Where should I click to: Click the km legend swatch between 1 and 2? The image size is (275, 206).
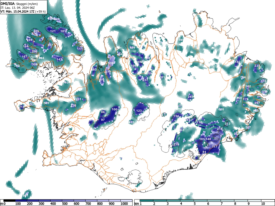(147, 201)
